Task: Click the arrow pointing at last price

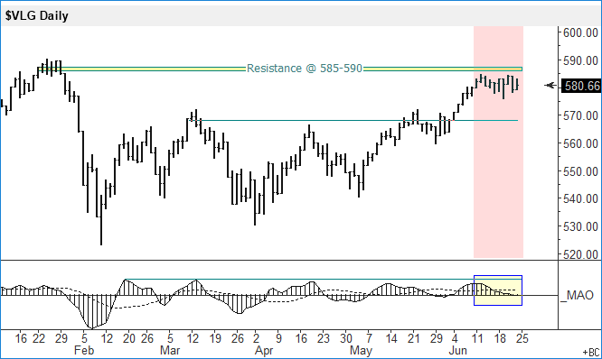Action: (x=550, y=86)
